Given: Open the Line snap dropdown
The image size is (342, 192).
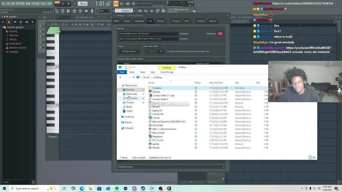Looking at the screenshot, I should click(x=104, y=11).
